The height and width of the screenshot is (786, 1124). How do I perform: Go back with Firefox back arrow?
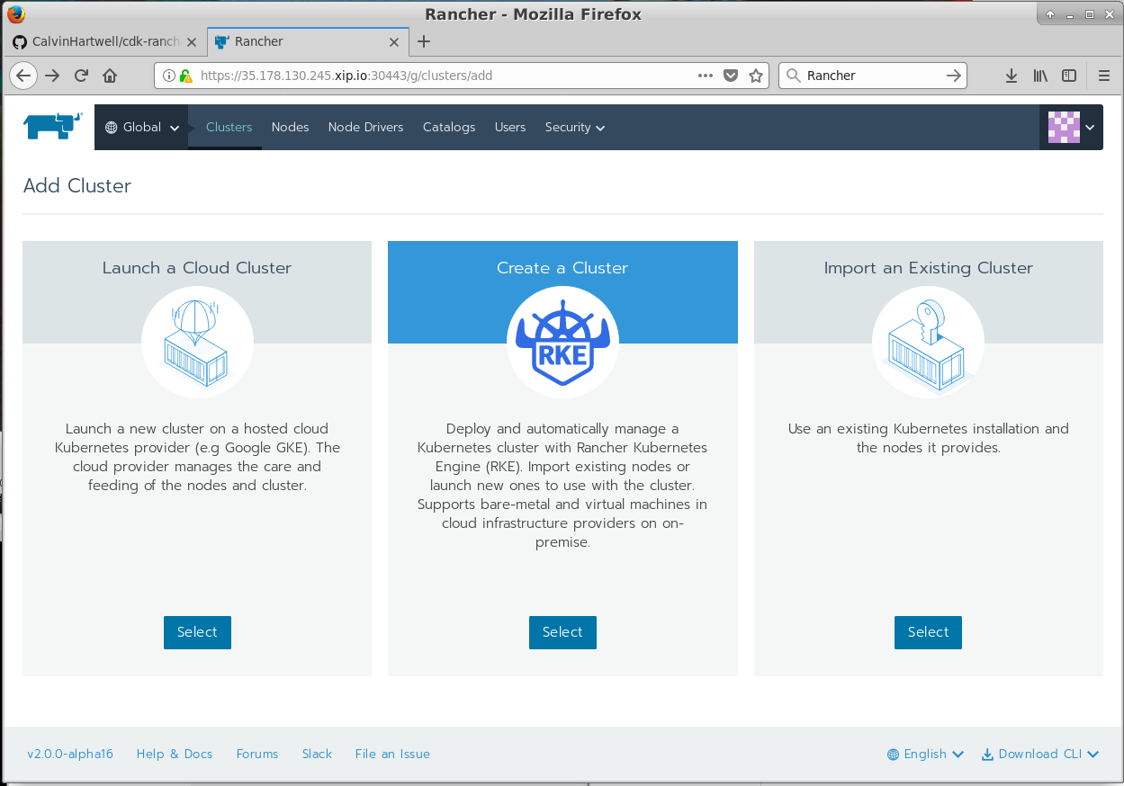[23, 76]
